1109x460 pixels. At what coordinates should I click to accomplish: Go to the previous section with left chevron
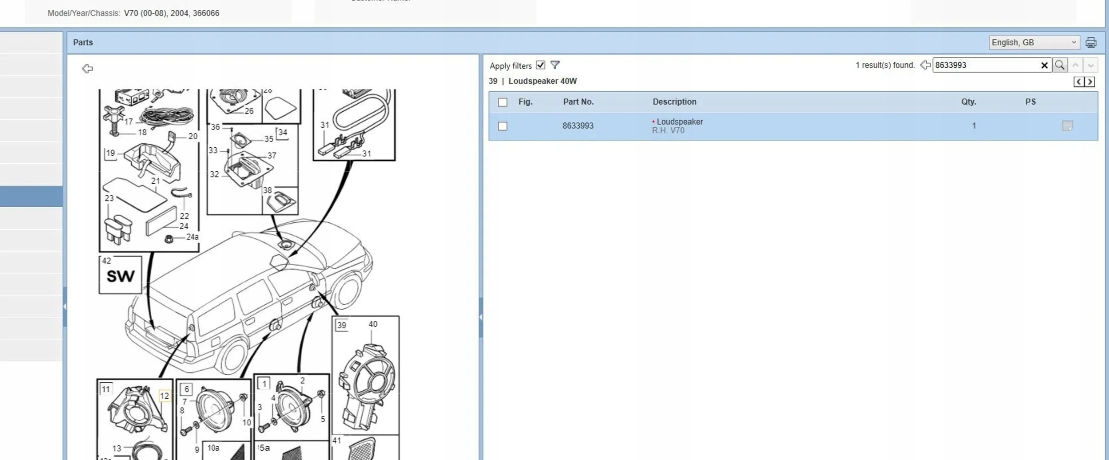point(1078,82)
